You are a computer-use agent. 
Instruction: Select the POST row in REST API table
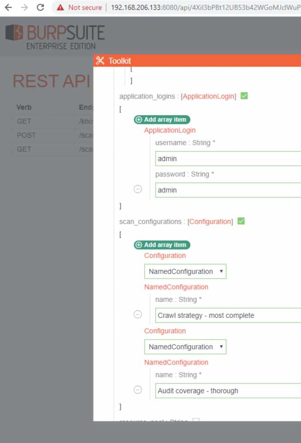(x=26, y=135)
